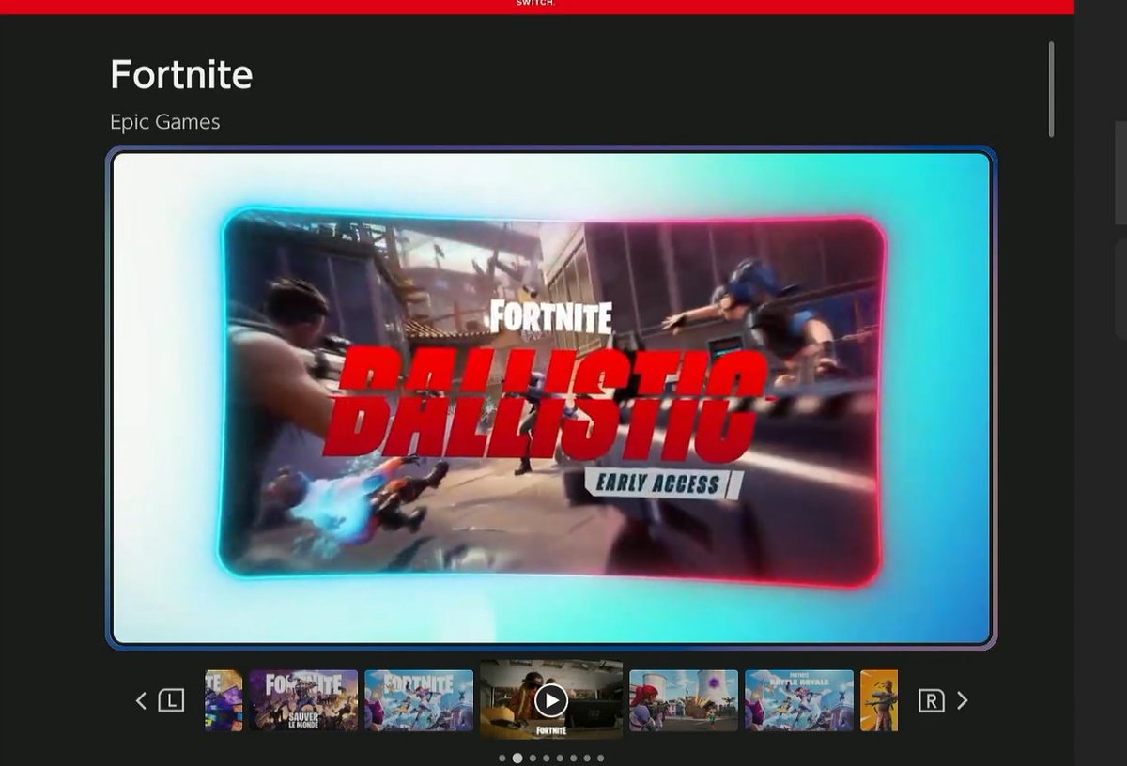Open the Sauver le Monde thumbnail
Viewport: 1127px width, 766px height.
[303, 700]
